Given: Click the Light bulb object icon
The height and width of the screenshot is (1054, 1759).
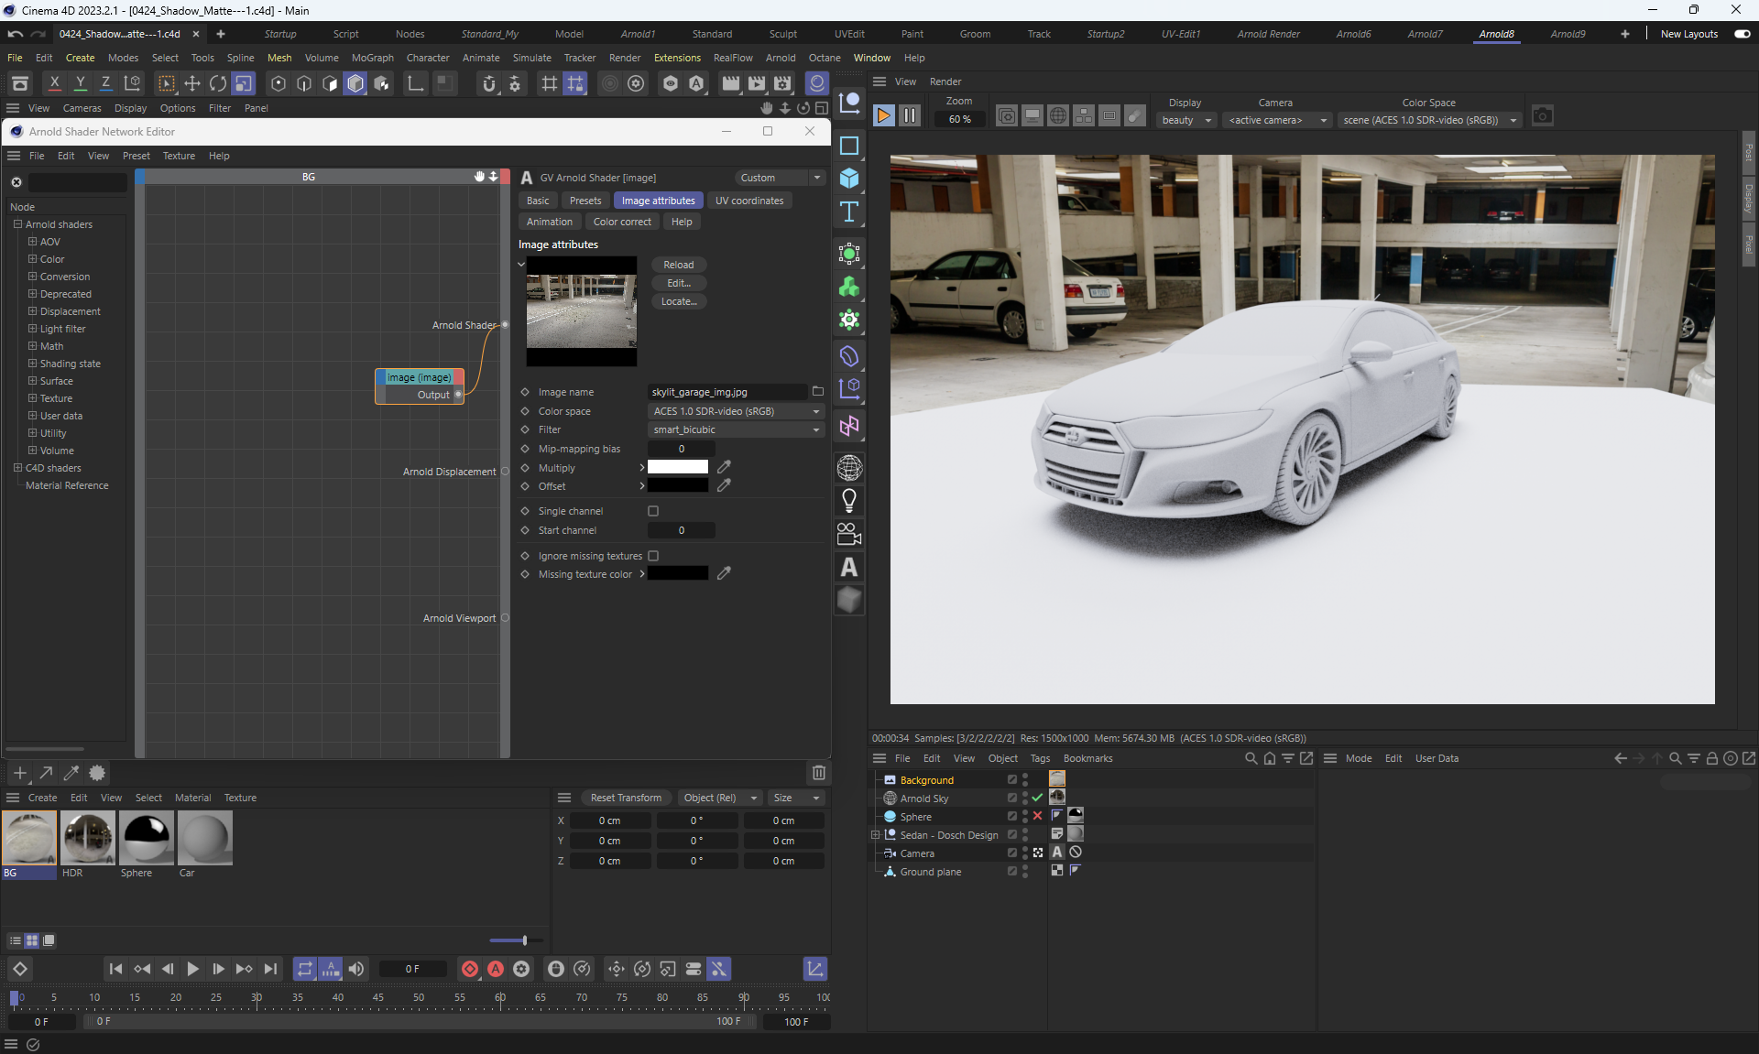Looking at the screenshot, I should coord(849,500).
